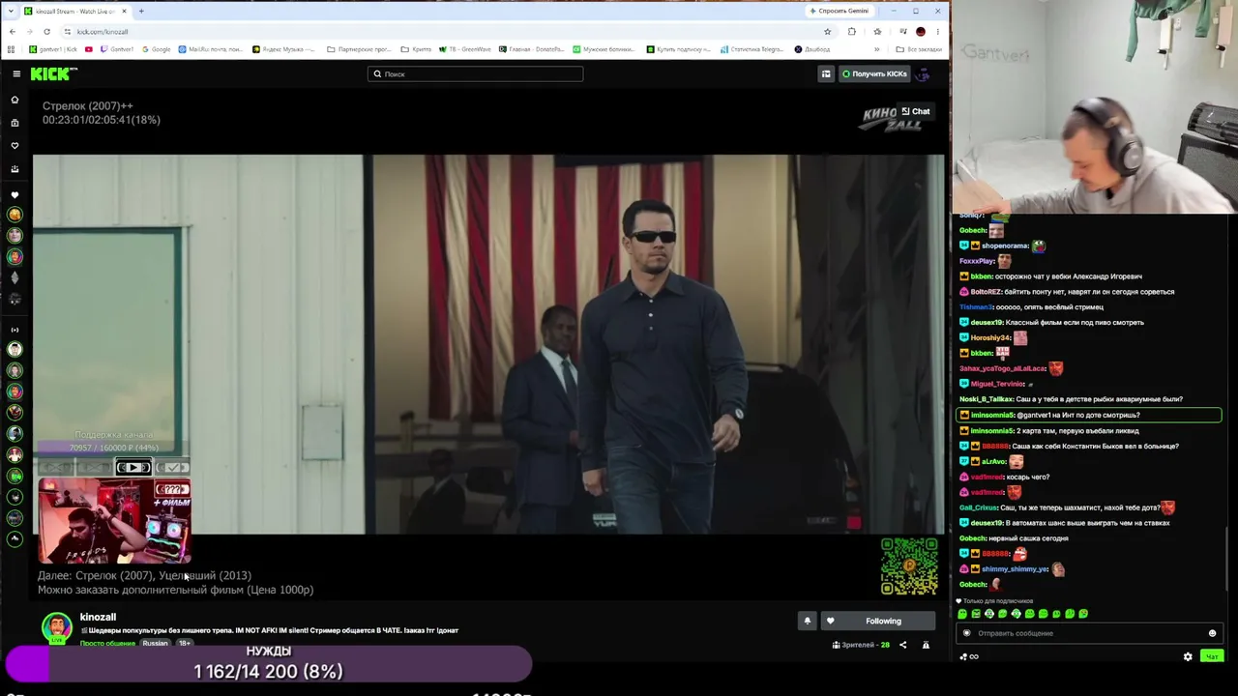Show hidden bookmarks with the chevron
The image size is (1238, 696).
coord(877,49)
